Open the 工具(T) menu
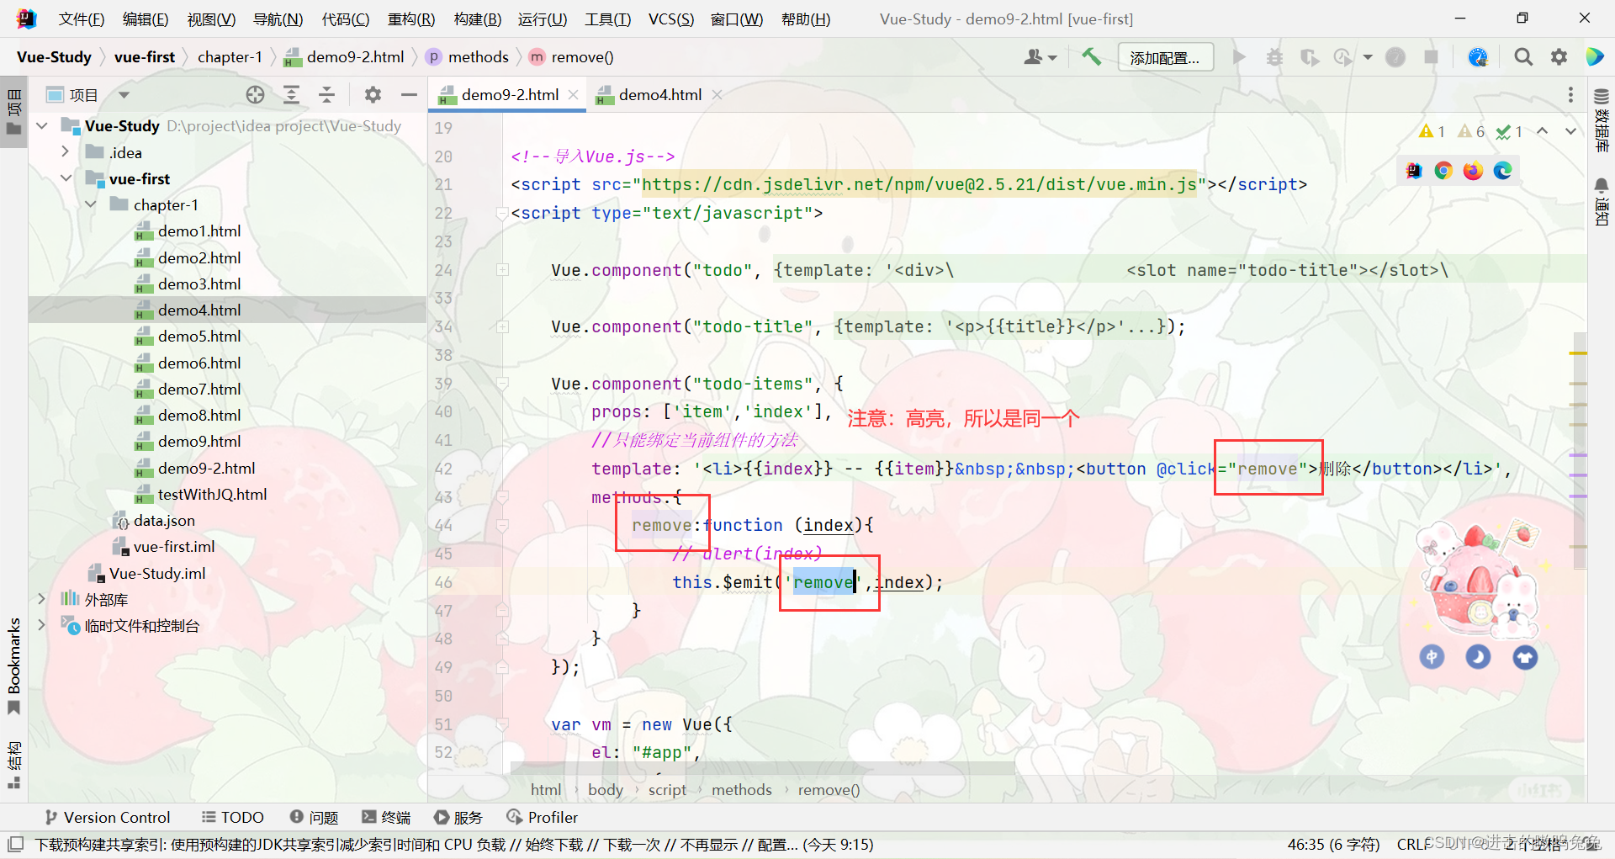The height and width of the screenshot is (859, 1615). [x=608, y=19]
